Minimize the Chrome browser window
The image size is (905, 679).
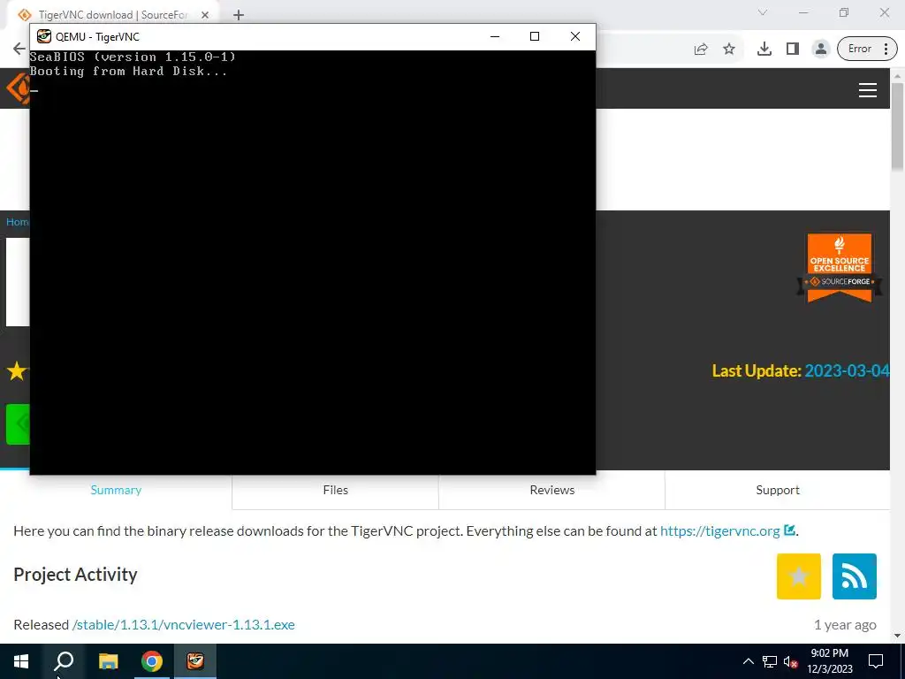point(803,12)
